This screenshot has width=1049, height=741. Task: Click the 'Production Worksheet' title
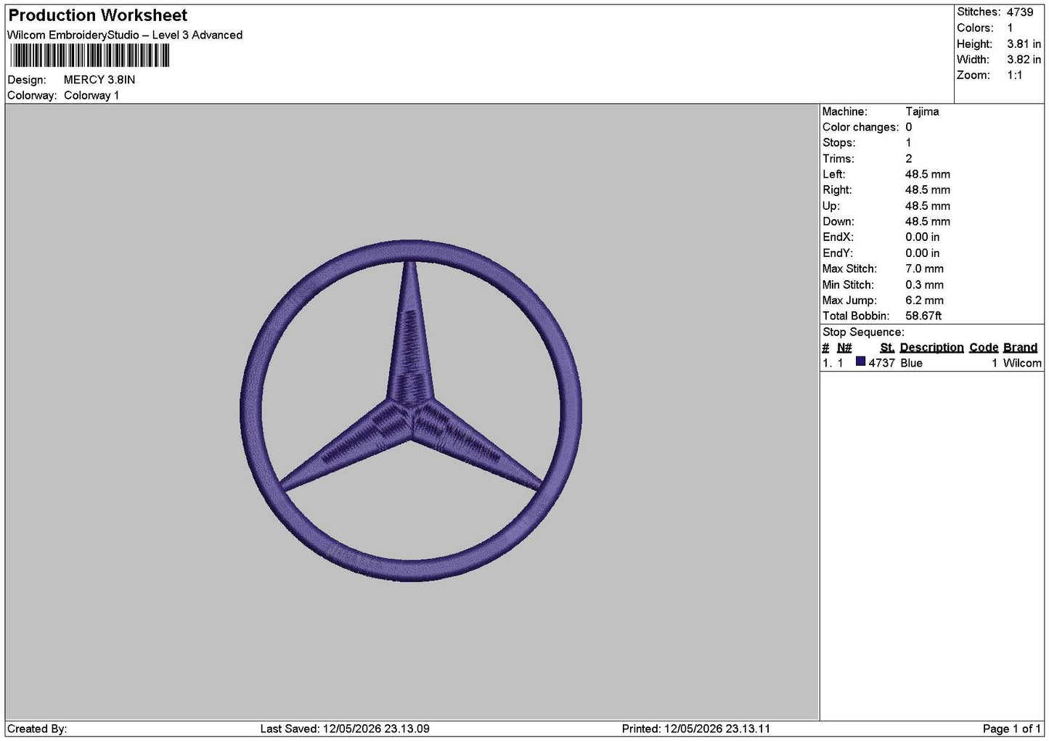pyautogui.click(x=98, y=15)
